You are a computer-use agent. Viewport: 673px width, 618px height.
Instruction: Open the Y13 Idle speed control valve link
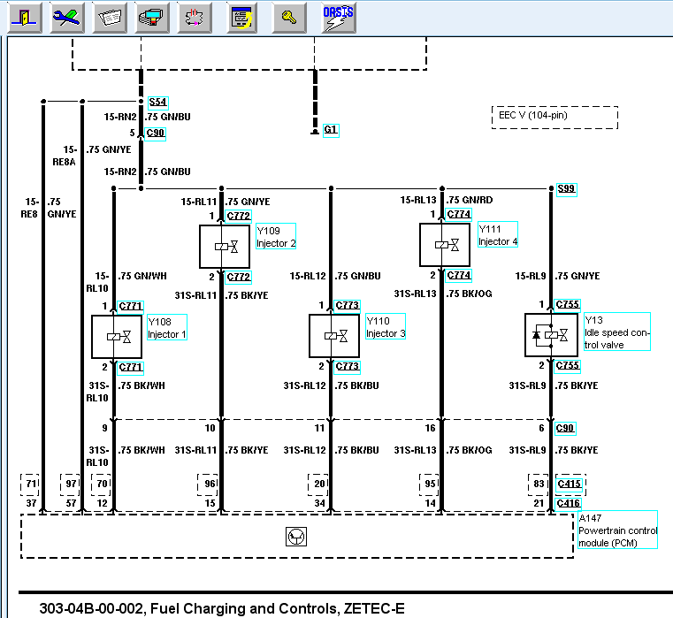tap(617, 332)
